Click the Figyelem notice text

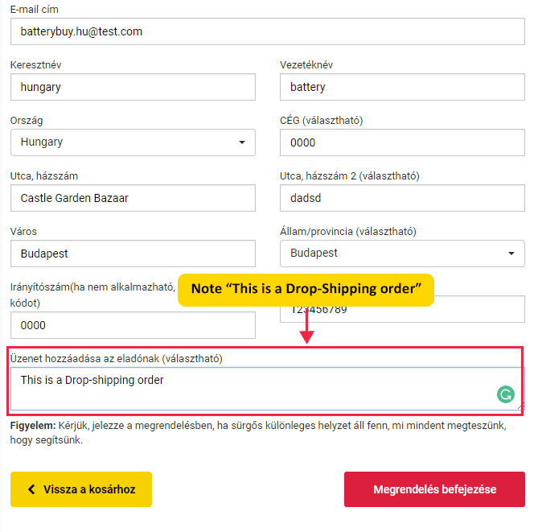tap(257, 432)
